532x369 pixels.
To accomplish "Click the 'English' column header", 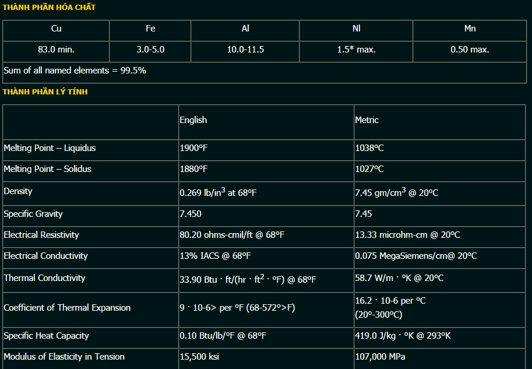I will point(193,120).
